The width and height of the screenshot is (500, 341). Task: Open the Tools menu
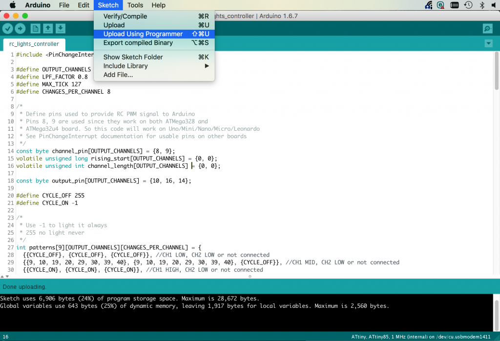(x=135, y=5)
